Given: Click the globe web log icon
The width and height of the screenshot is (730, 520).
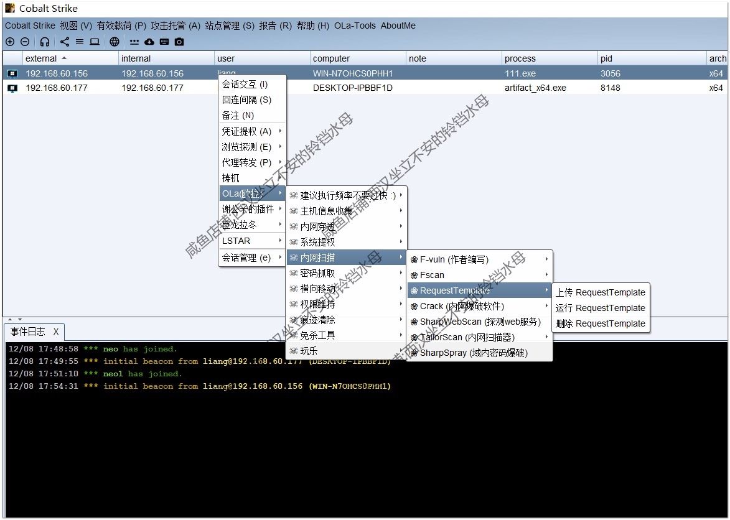Looking at the screenshot, I should (x=115, y=42).
